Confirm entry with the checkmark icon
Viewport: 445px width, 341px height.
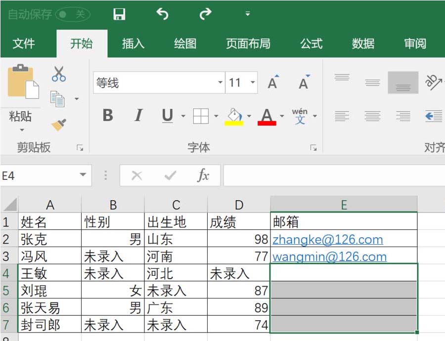click(170, 175)
